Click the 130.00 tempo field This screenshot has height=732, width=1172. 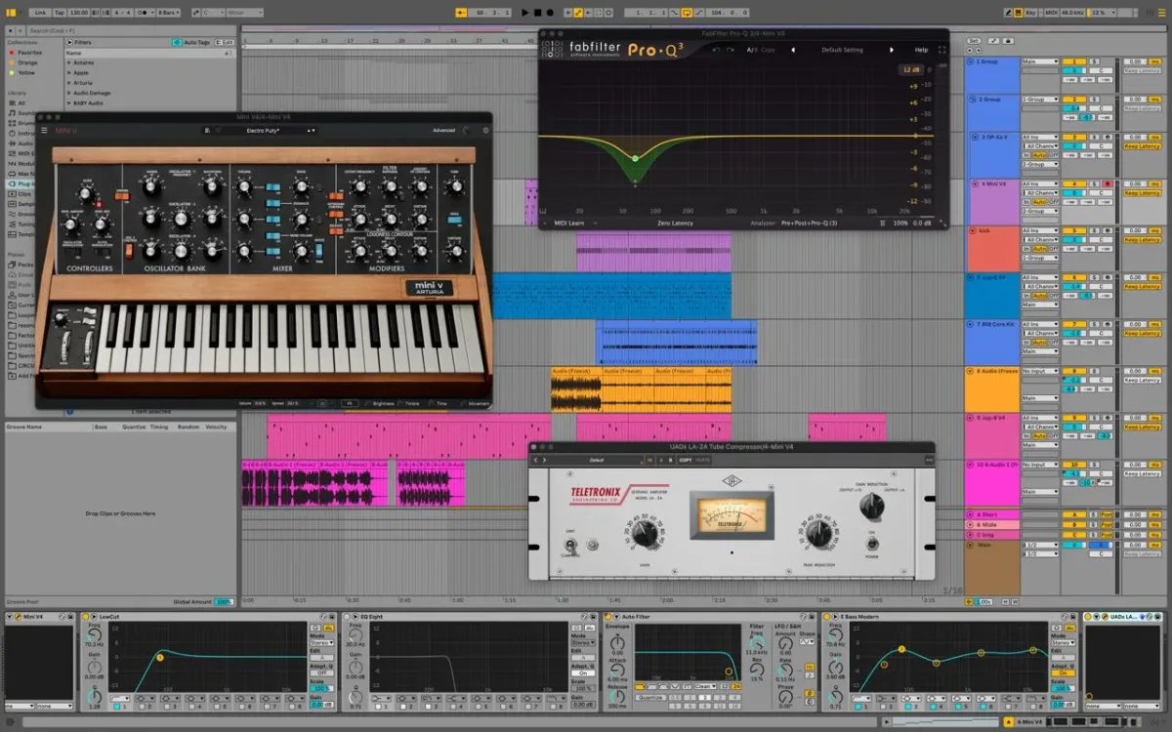pyautogui.click(x=78, y=13)
